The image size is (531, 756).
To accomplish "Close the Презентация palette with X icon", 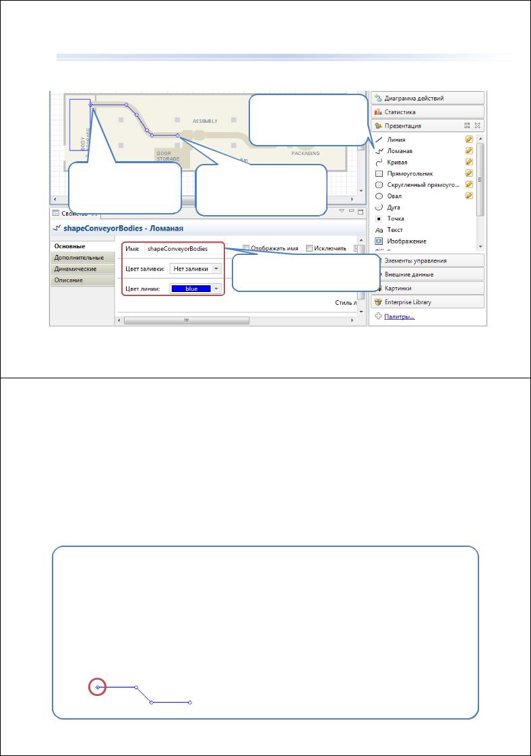I will (x=478, y=125).
